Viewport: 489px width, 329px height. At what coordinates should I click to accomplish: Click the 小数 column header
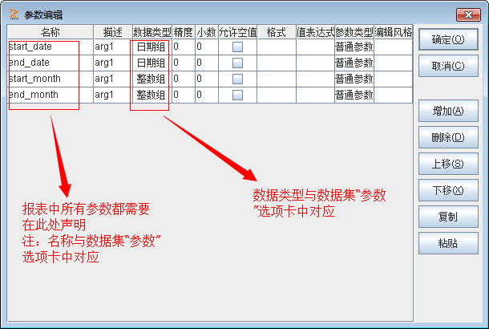tap(207, 32)
